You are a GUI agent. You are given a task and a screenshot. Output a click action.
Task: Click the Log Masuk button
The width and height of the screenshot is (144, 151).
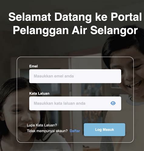coord(105,130)
